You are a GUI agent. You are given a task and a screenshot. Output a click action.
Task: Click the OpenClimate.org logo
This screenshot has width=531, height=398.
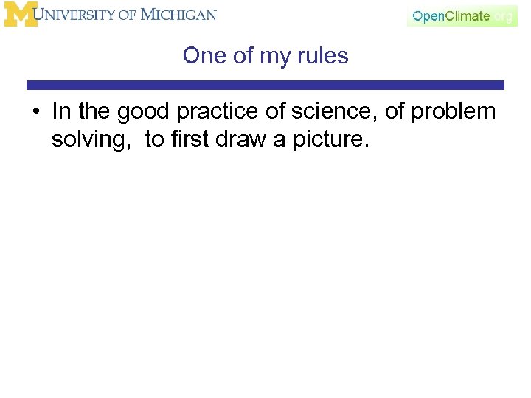(462, 16)
